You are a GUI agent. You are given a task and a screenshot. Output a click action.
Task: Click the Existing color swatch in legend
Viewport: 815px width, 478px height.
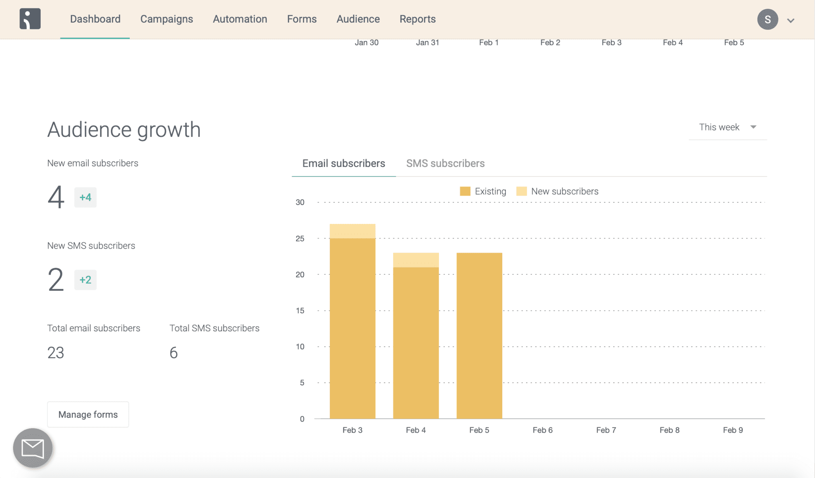pyautogui.click(x=466, y=191)
